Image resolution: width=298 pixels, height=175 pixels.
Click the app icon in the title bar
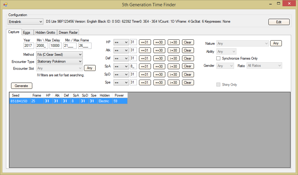pos(5,4)
